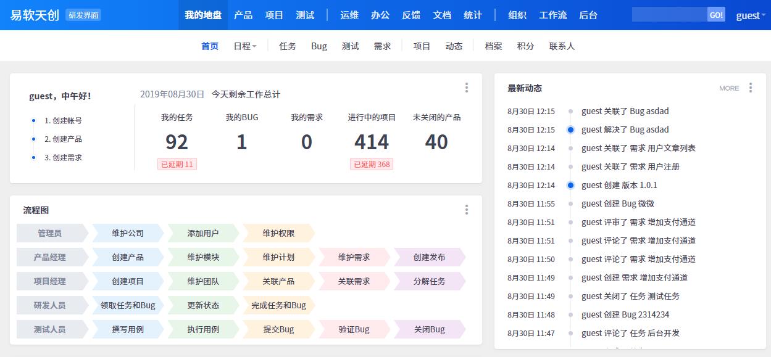Click the 易软天创 logo
Image resolution: width=771 pixels, height=357 pixels.
tap(35, 15)
